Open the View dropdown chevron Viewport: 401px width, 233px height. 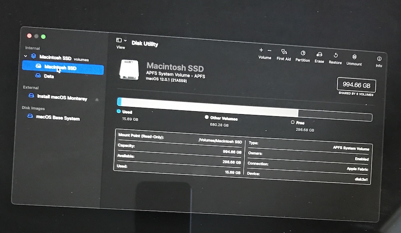point(125,41)
